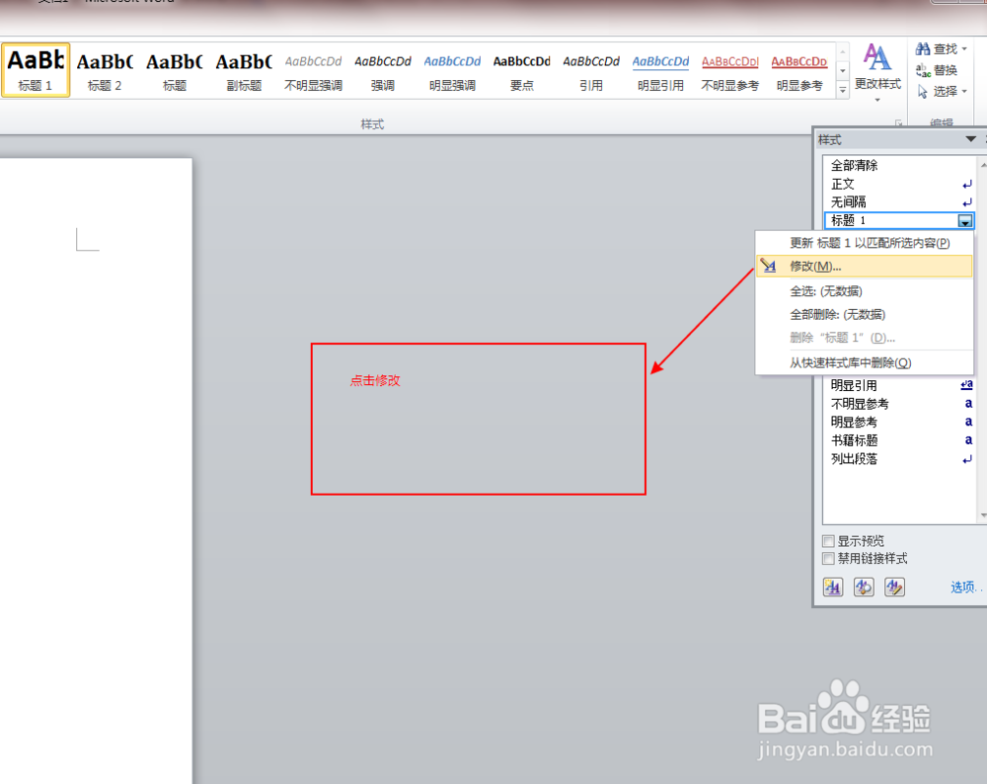Open the 选项 link in styles pane
This screenshot has height=784, width=987.
964,587
